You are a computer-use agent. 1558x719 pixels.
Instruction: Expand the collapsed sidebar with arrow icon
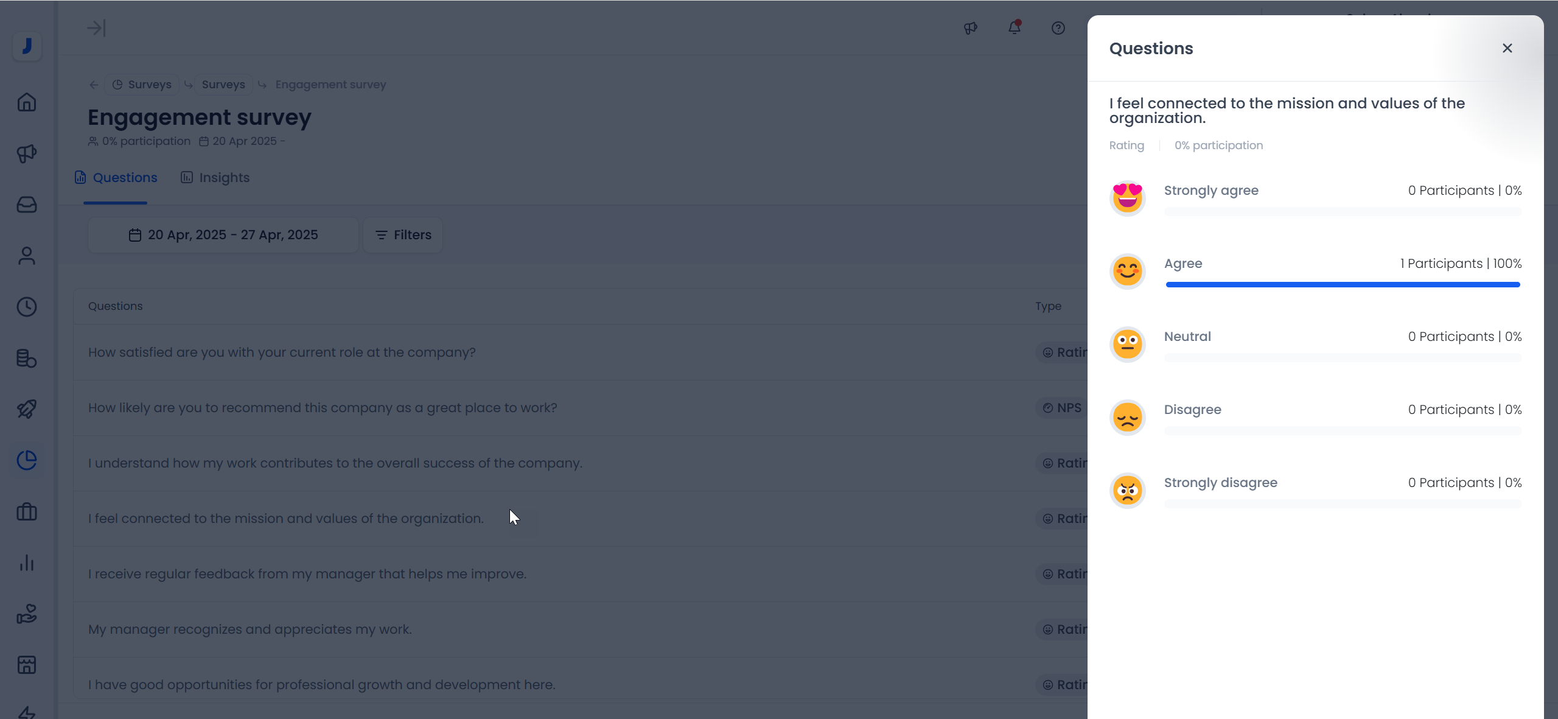coord(96,28)
